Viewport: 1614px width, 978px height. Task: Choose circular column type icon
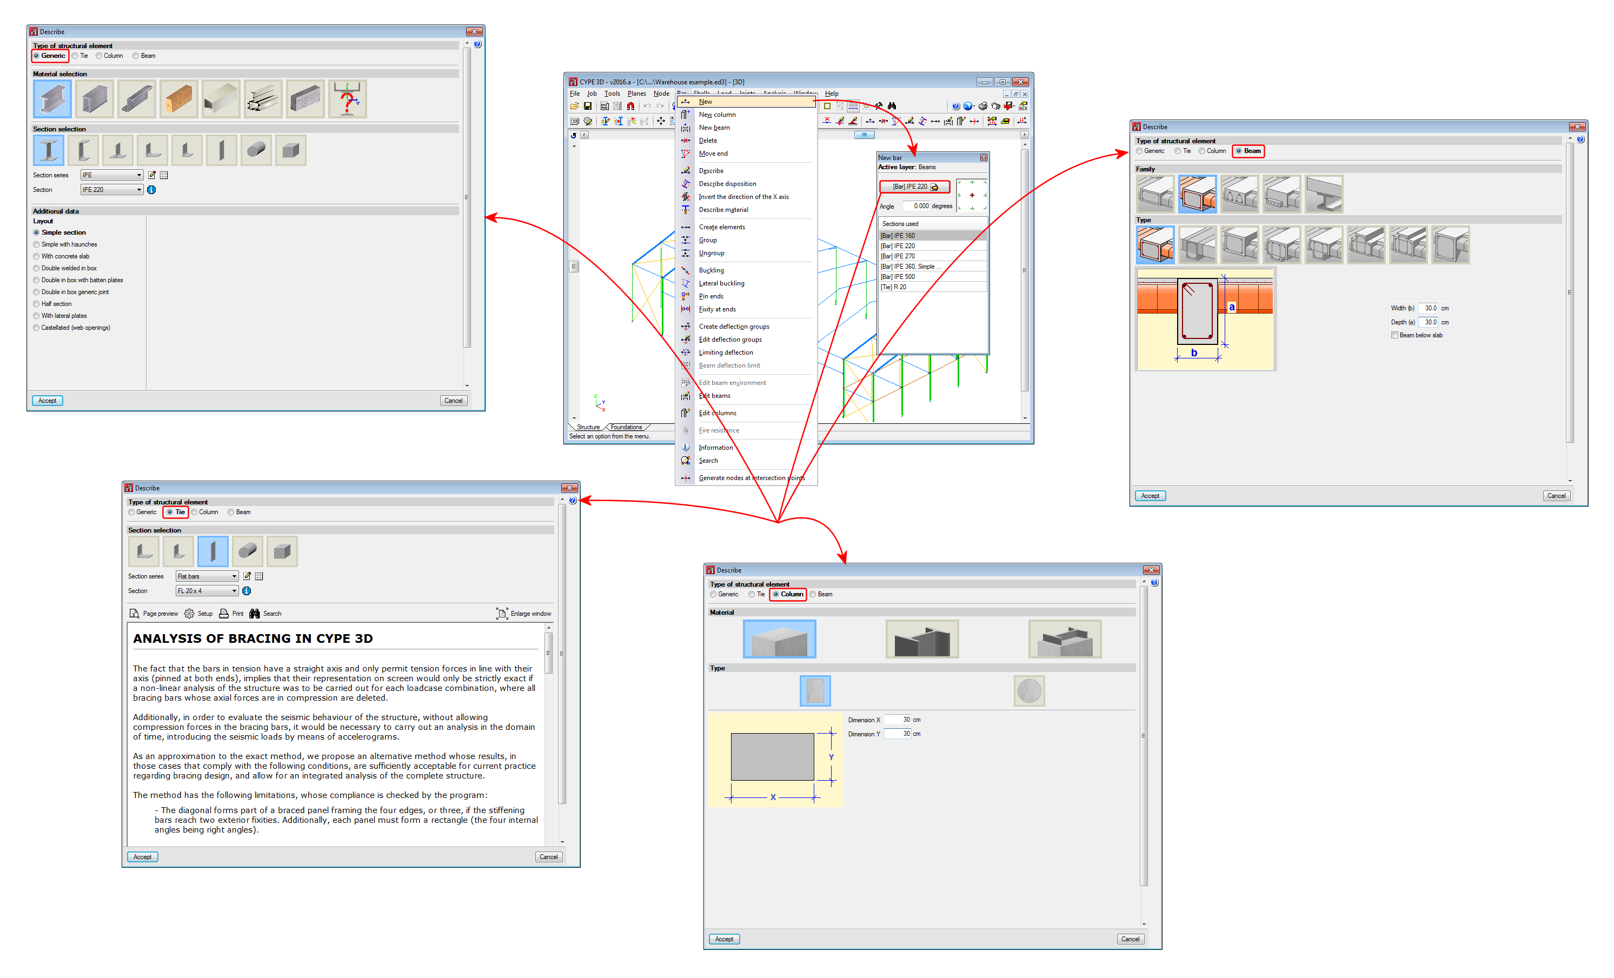(x=1029, y=691)
